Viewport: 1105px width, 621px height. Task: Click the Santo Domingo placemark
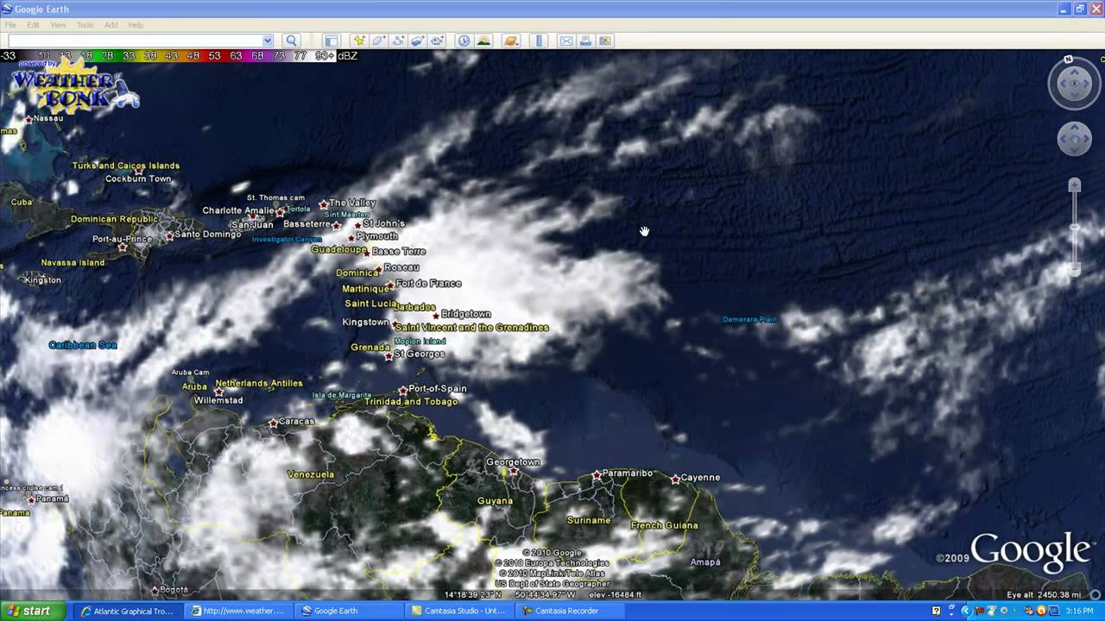[170, 235]
